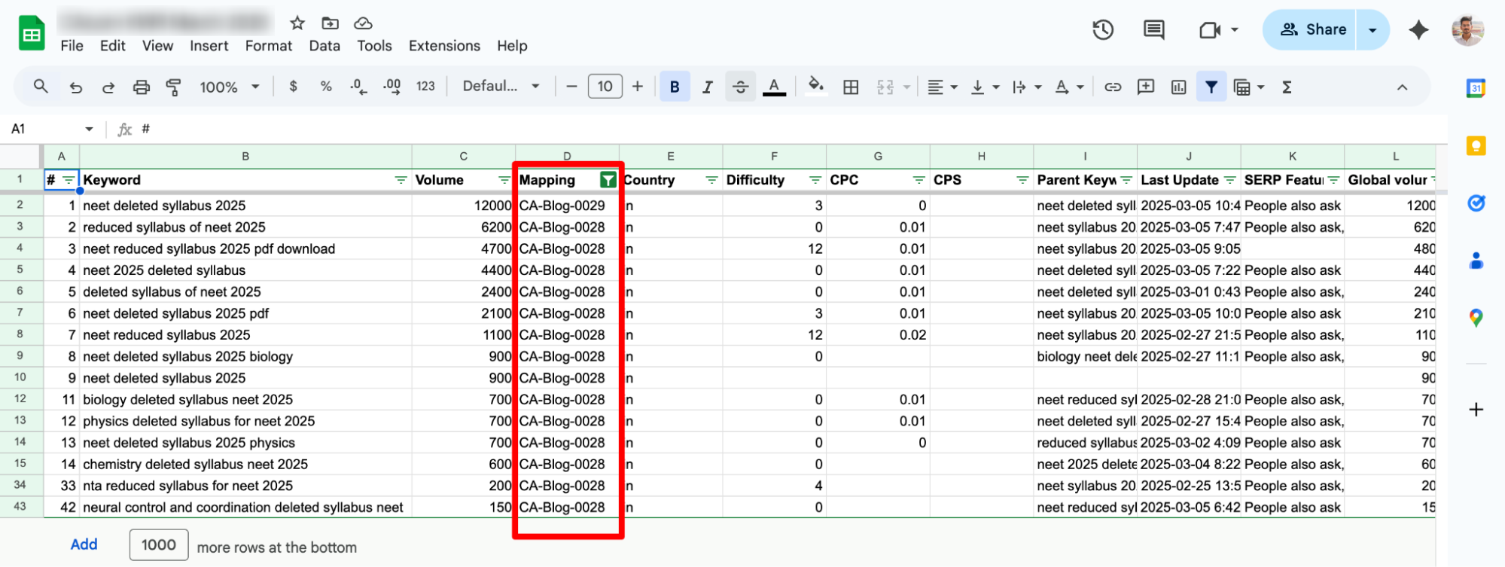
Task: Start a Meet video call
Action: (1210, 30)
